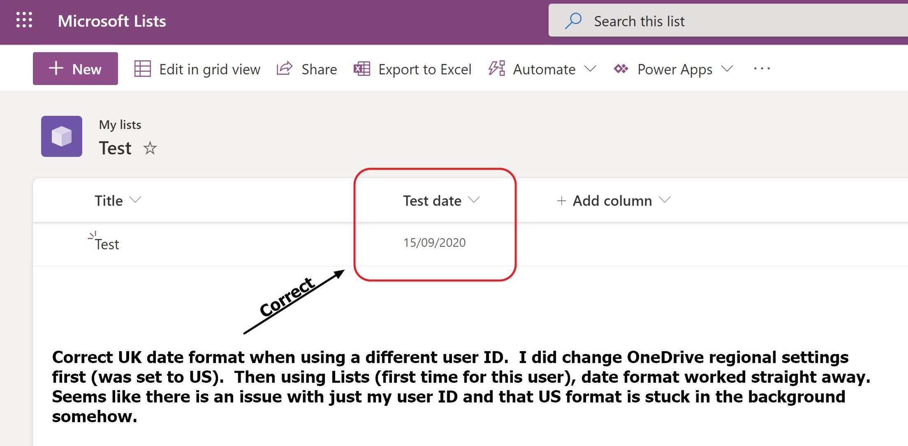Click the purple Test list cube icon

(62, 136)
